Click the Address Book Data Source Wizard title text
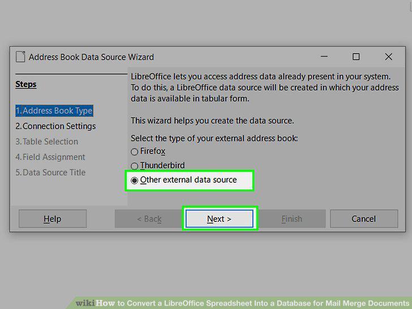Image resolution: width=412 pixels, height=309 pixels. coord(91,57)
